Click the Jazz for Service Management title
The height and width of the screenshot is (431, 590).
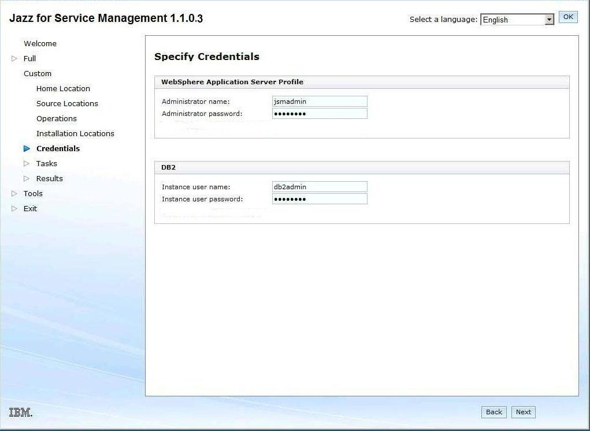click(x=106, y=18)
